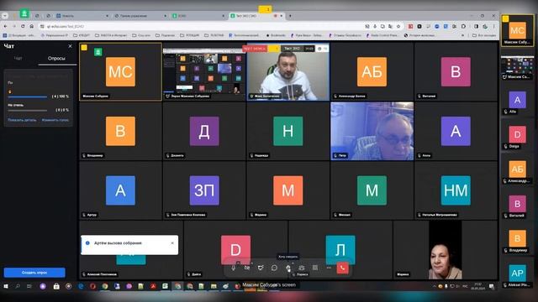Screen dimensions: 538x302
Task: Open the КРЕДИТ bookmarks folder
Action: pyautogui.click(x=82, y=35)
